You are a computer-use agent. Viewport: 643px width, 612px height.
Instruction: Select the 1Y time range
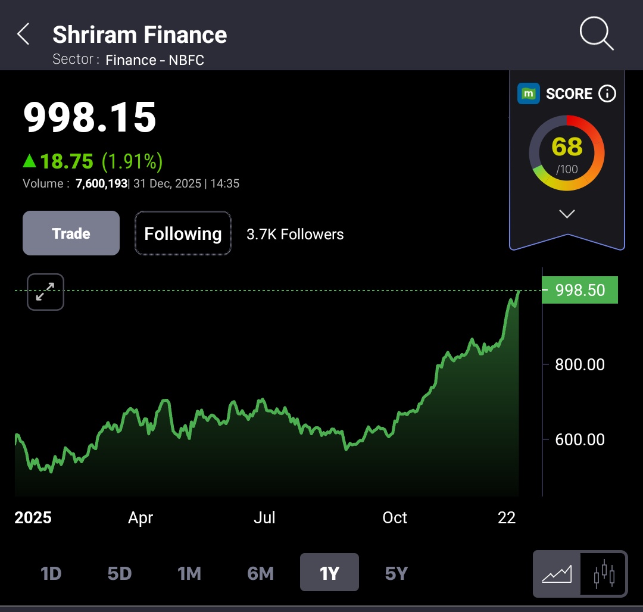pyautogui.click(x=329, y=572)
